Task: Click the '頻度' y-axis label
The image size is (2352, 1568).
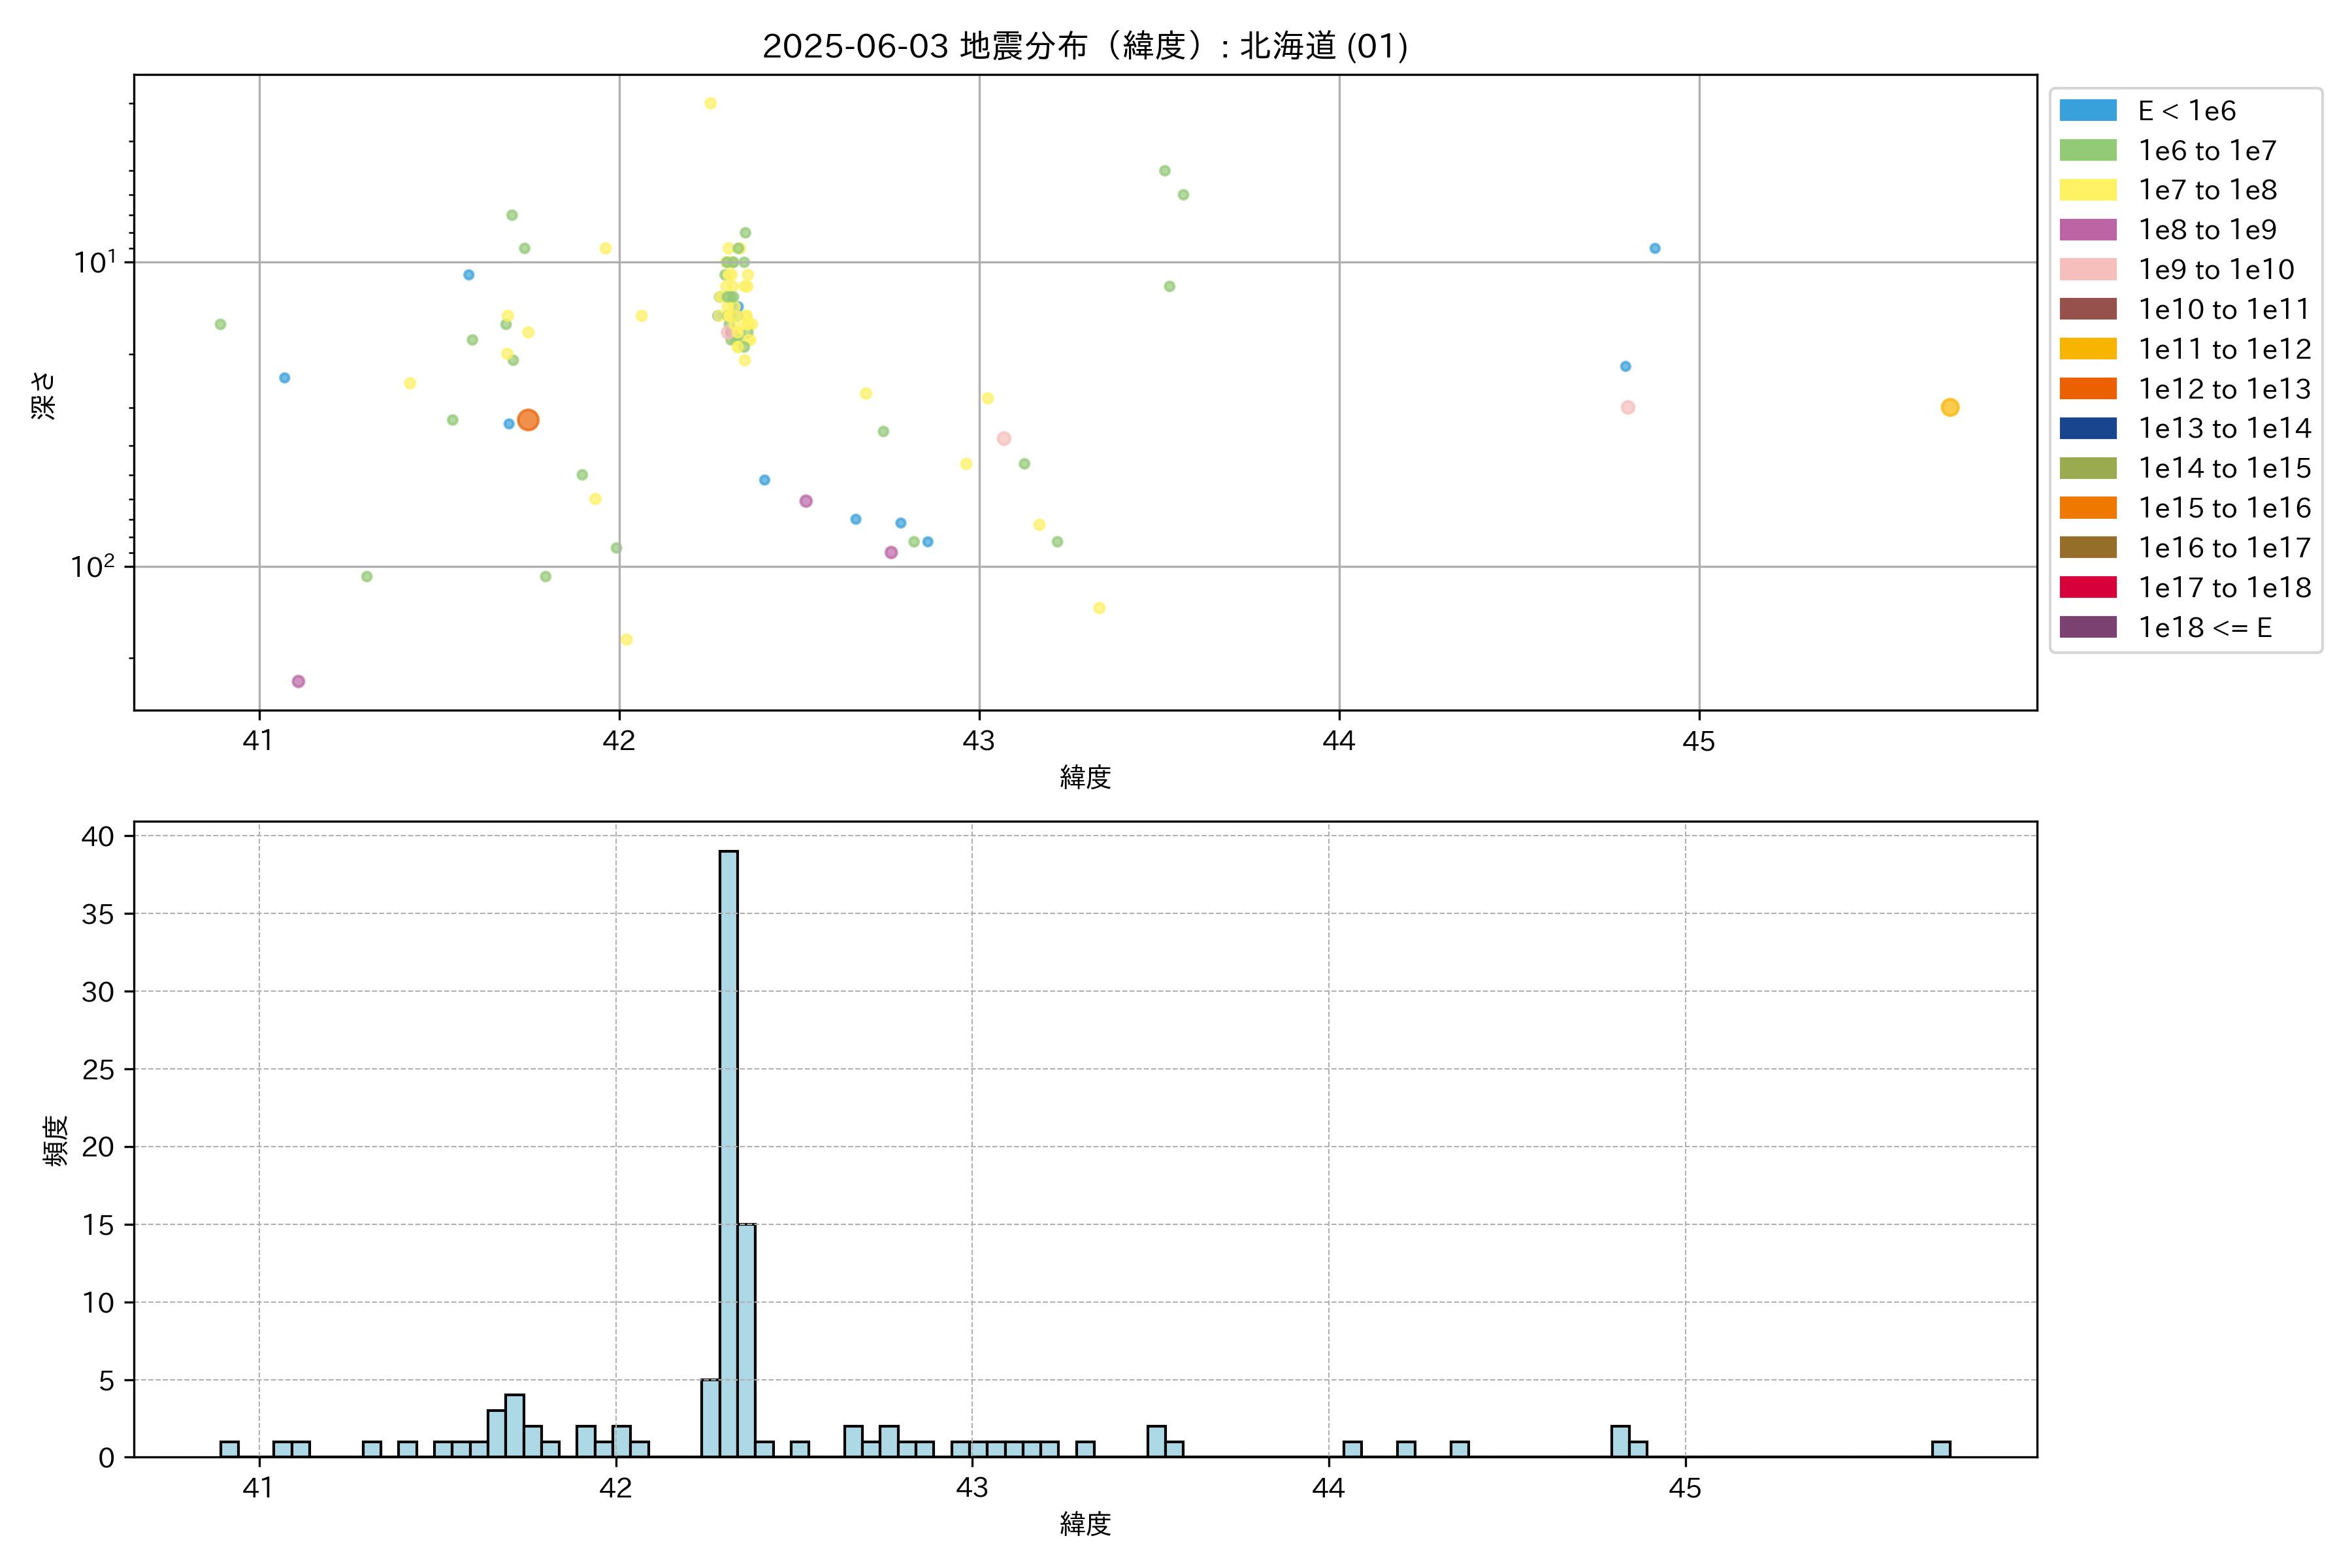Action: point(56,1140)
